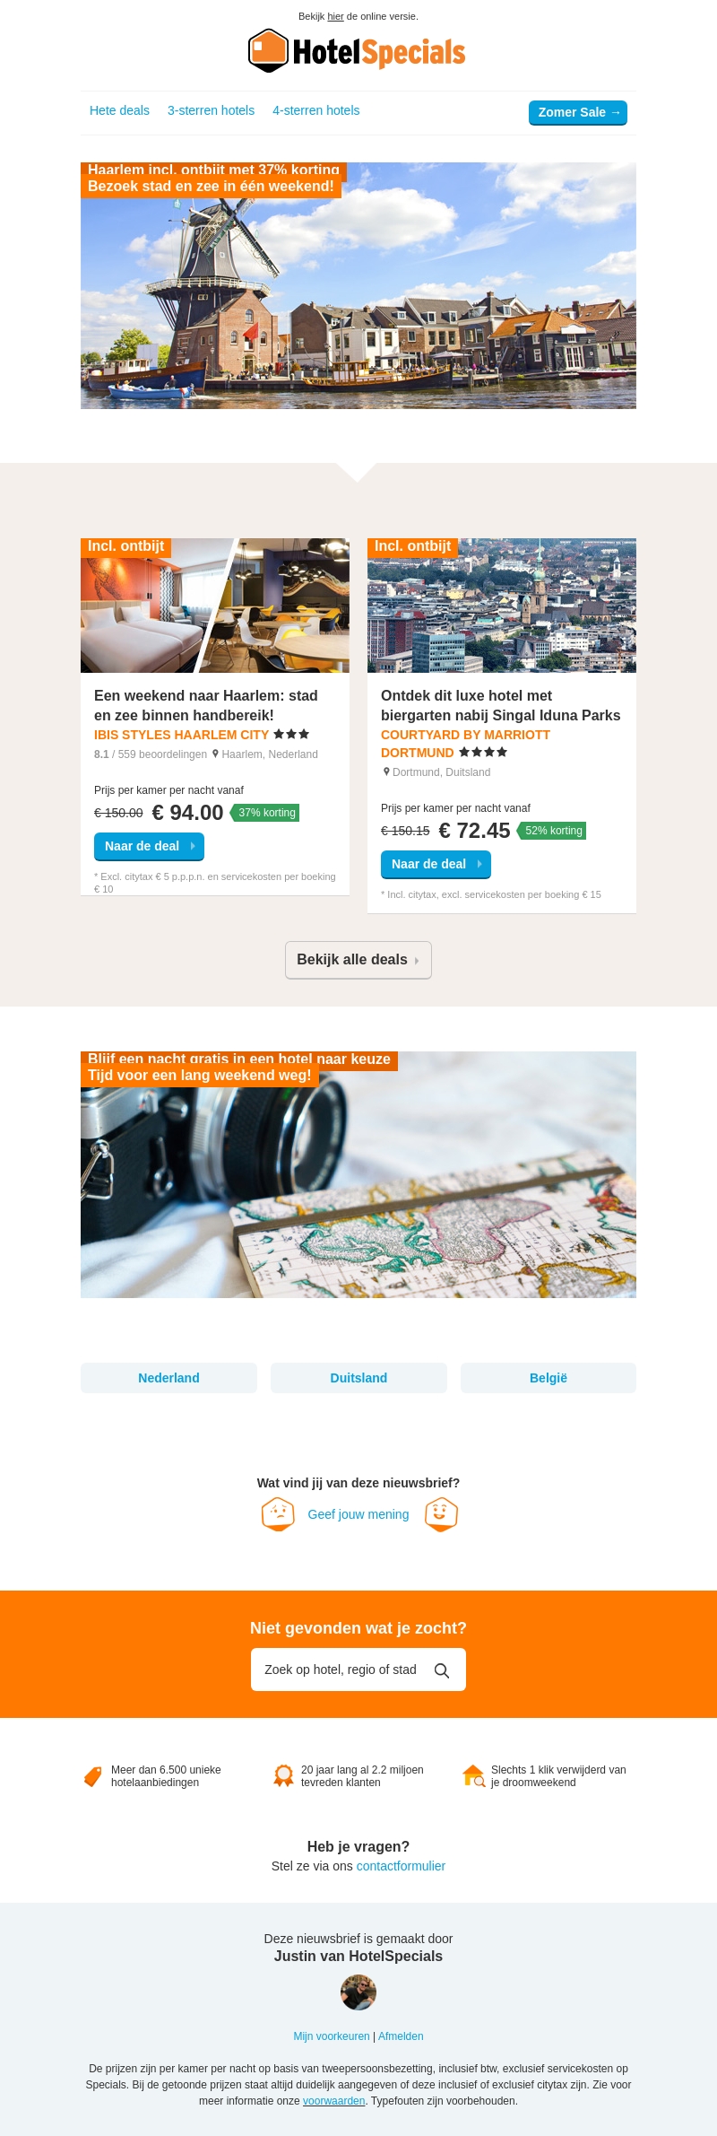Click the happy face feedback icon
This screenshot has width=717, height=2136.
(x=441, y=1514)
